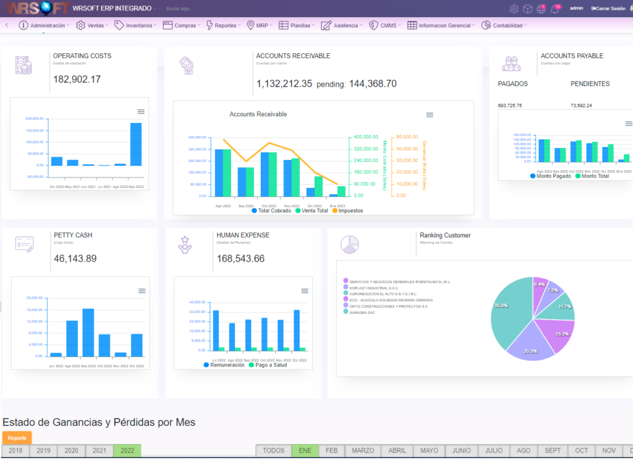Click the 3D box icon in header
Viewport: 633px width, 460px height.
pyautogui.click(x=527, y=9)
